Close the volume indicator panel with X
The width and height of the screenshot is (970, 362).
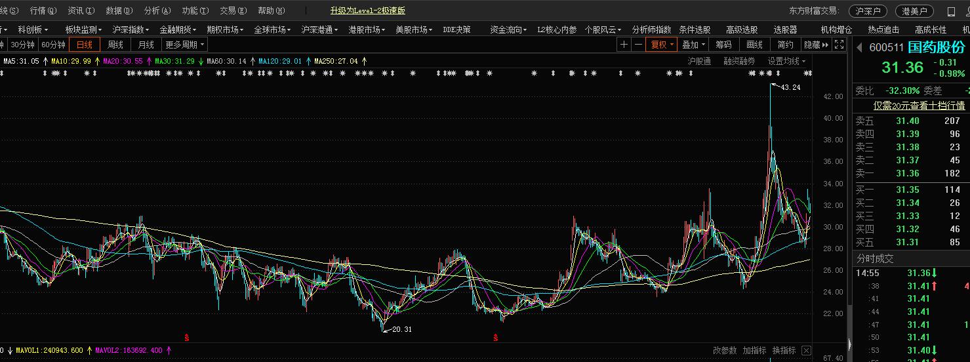[806, 351]
